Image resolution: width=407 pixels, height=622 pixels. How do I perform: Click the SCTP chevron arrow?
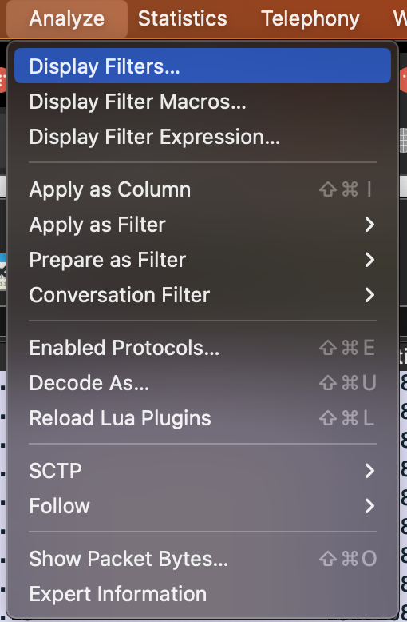(369, 471)
